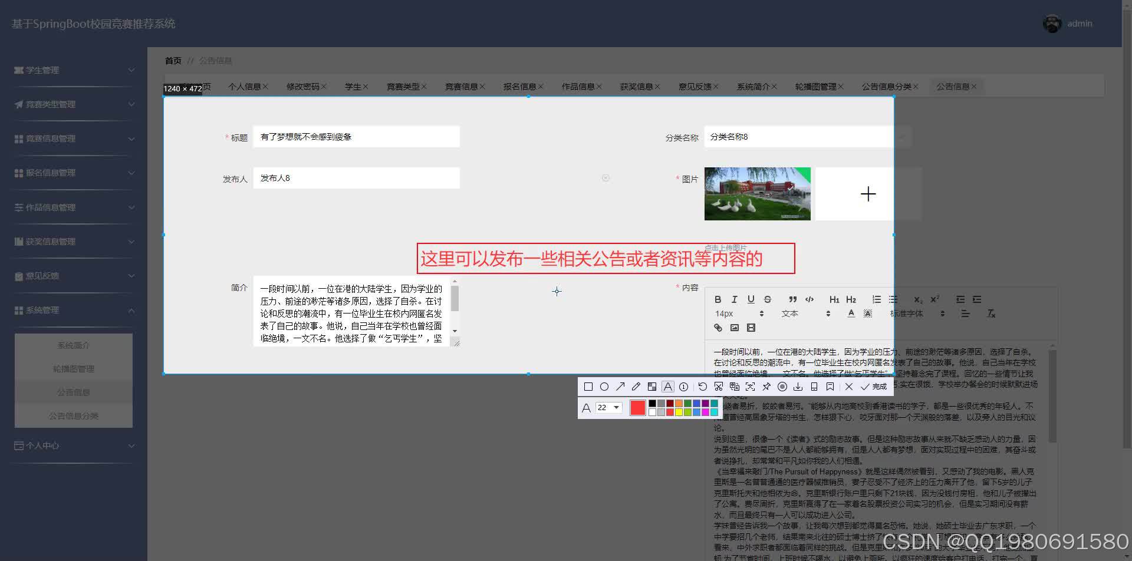
Task: Apply H1 heading in the editor
Action: (834, 299)
